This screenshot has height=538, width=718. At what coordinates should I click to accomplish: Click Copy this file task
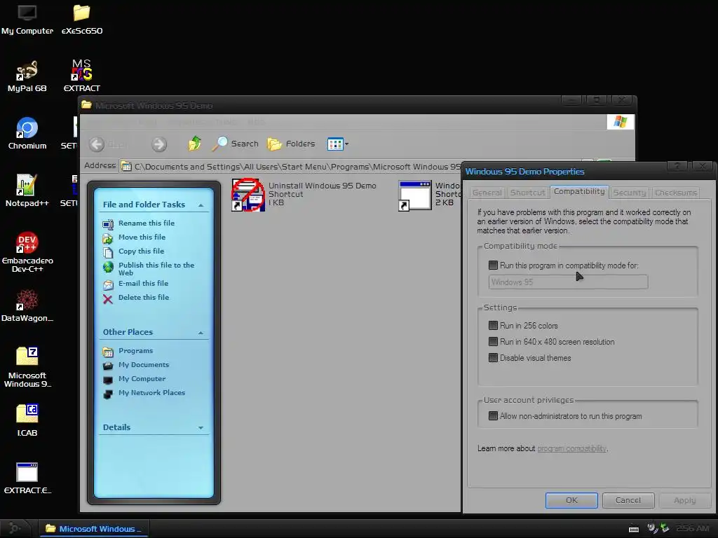pos(141,251)
